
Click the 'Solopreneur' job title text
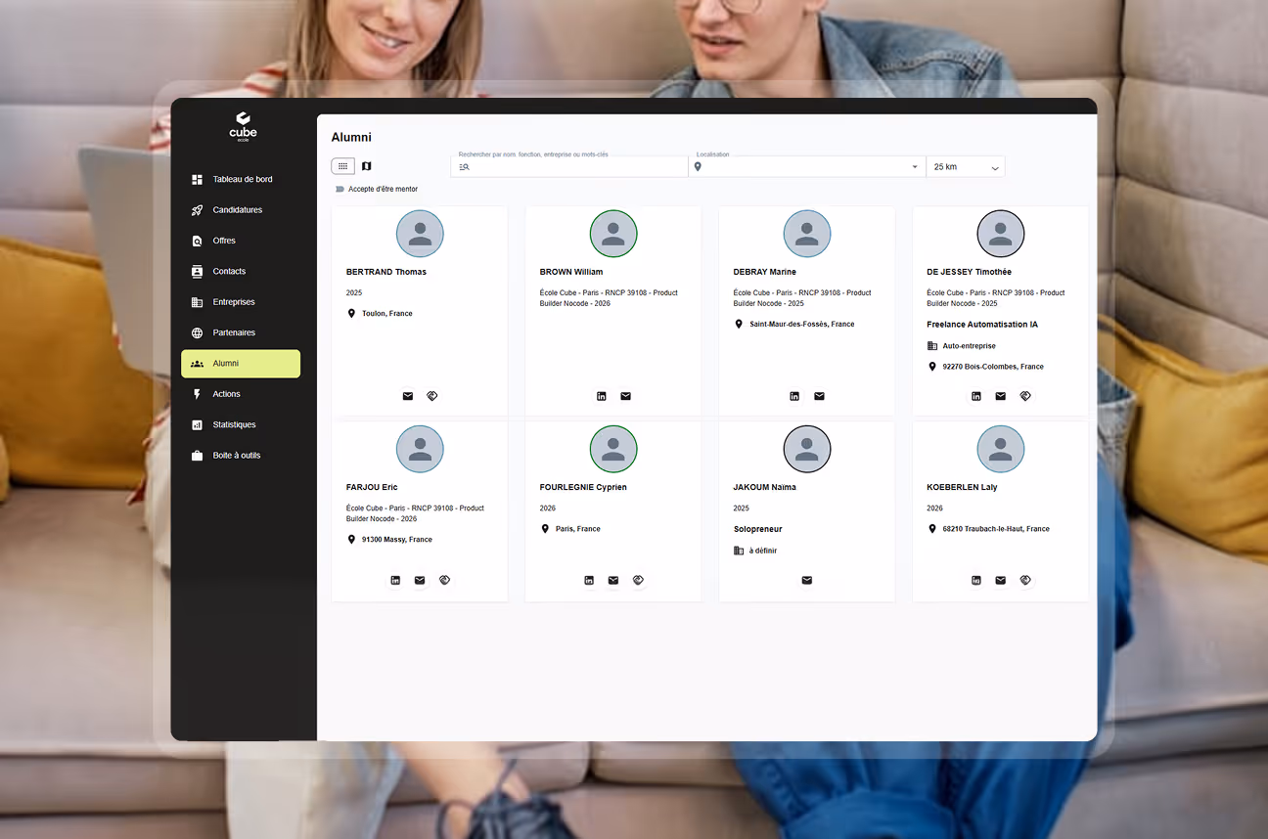pos(758,529)
